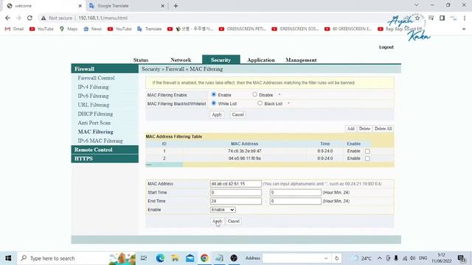Open Maps bookmark
This screenshot has width=472, height=265.
(x=69, y=29)
